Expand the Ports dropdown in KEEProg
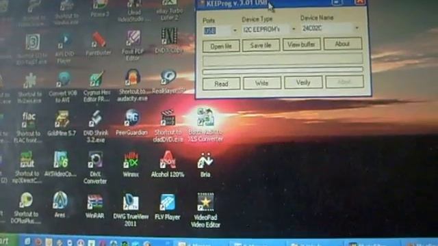Viewport: 438px width, 246px height. 235,30
